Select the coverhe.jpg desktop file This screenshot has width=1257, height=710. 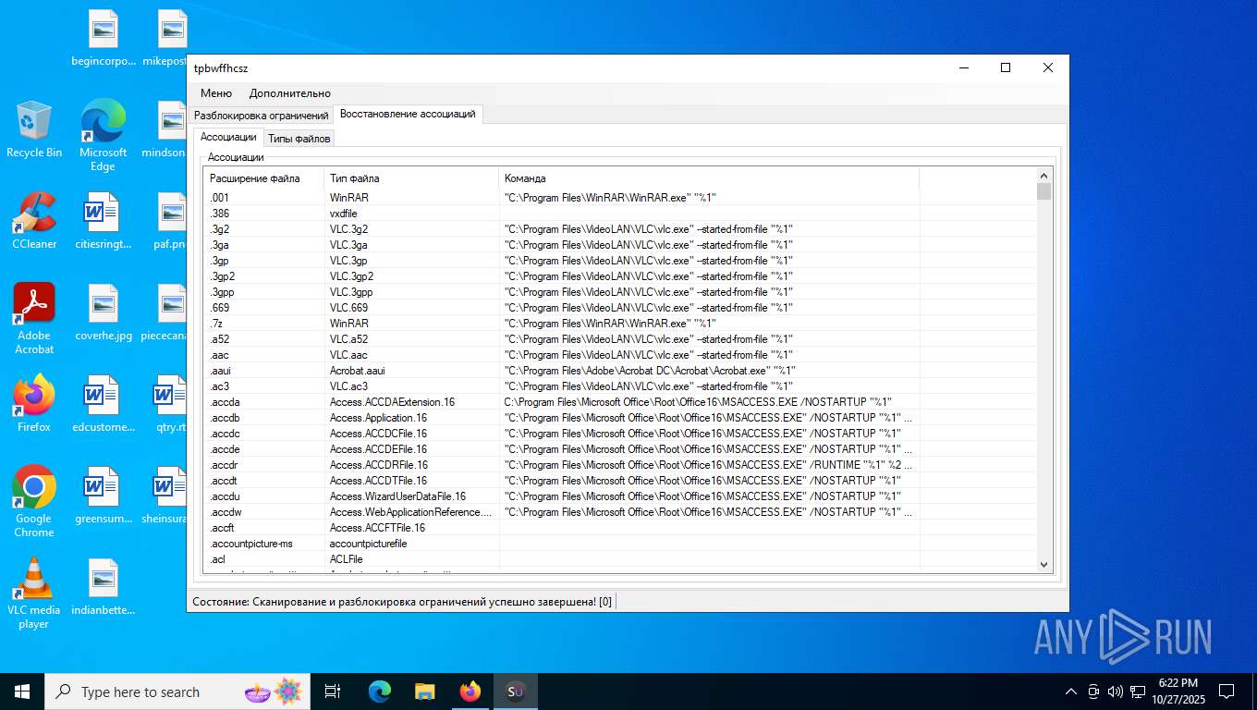(103, 313)
